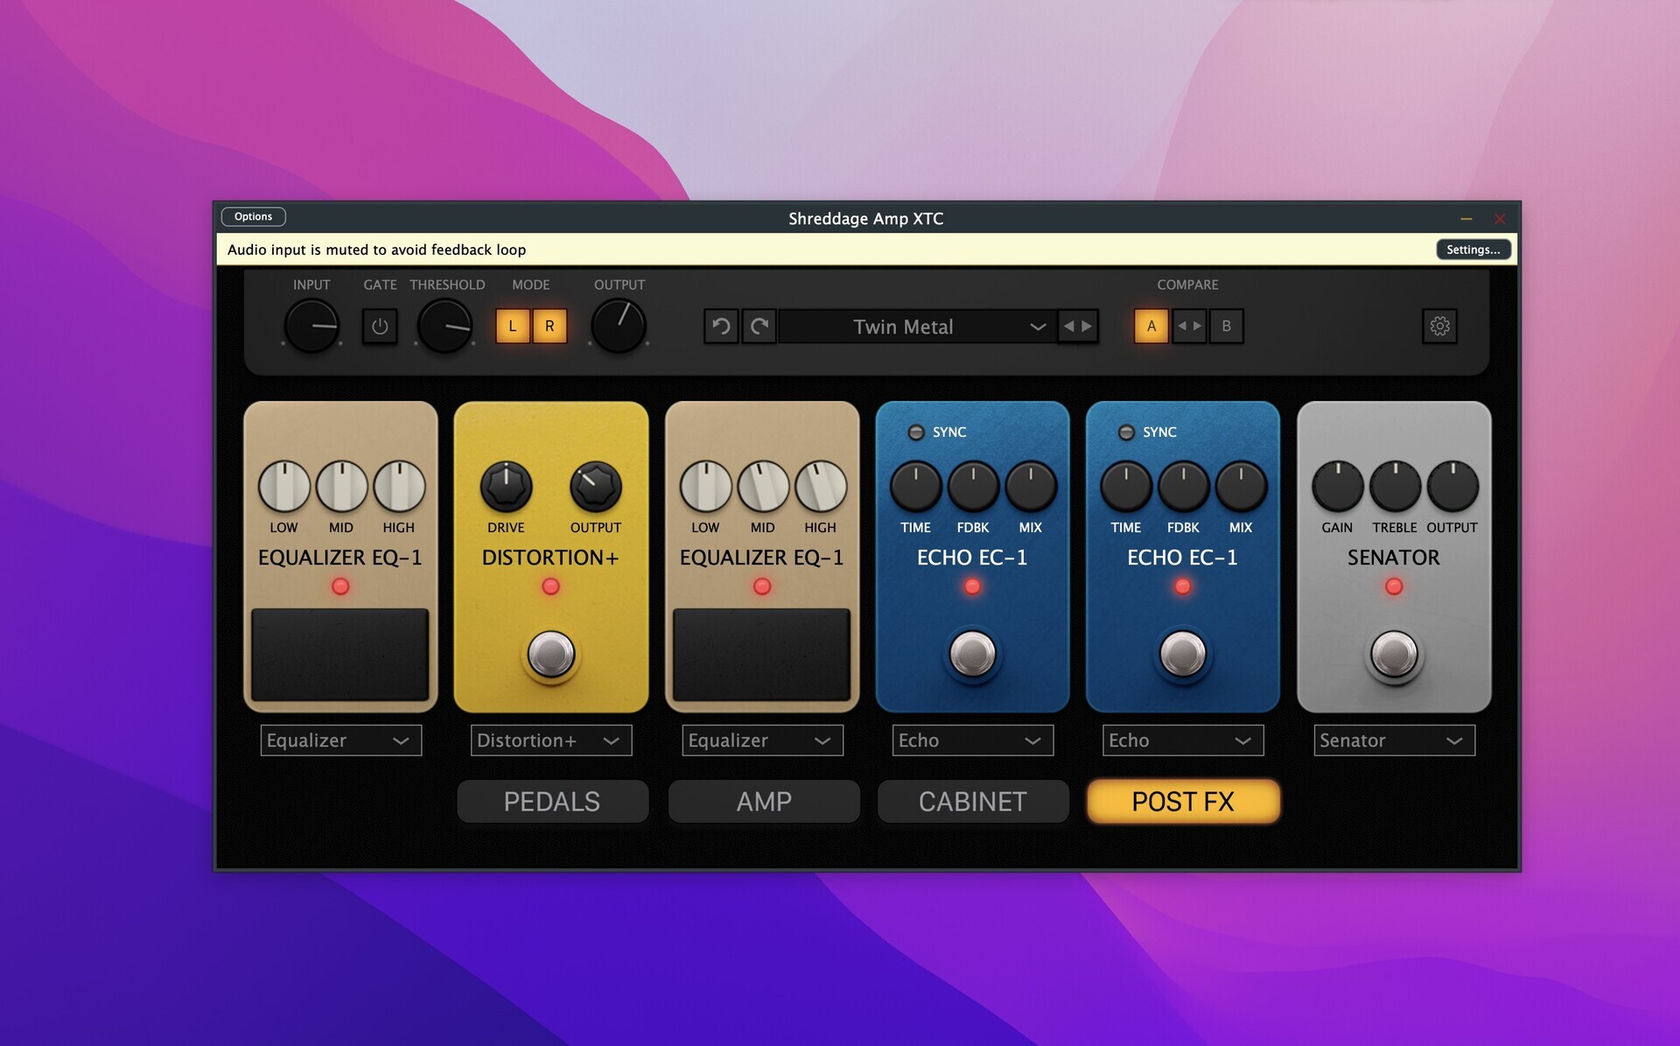Click the second Equalizer EQ-1 black footpad
This screenshot has width=1680, height=1046.
[762, 654]
